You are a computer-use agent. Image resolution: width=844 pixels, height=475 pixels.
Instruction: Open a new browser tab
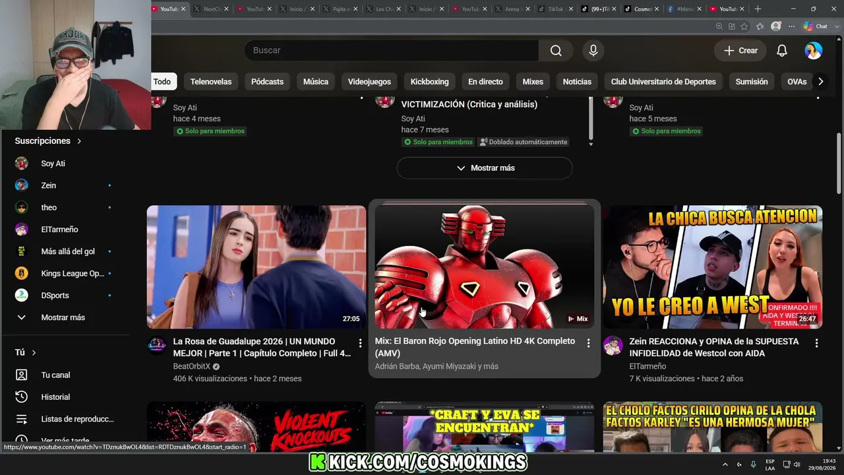pos(758,9)
